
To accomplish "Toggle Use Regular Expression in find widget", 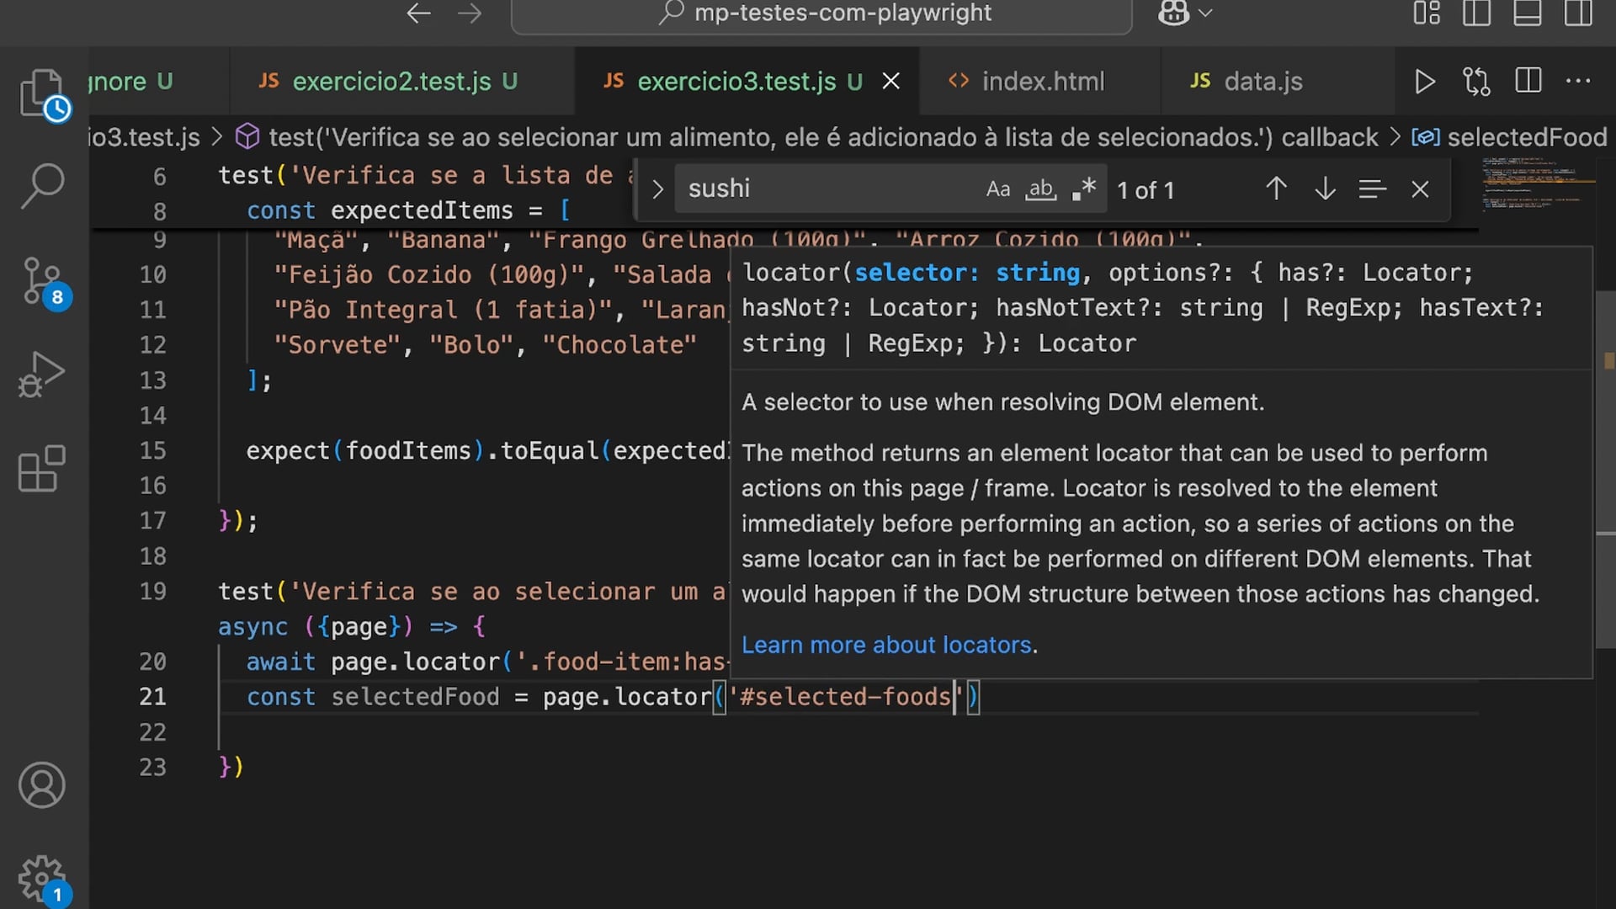I will click(x=1084, y=189).
